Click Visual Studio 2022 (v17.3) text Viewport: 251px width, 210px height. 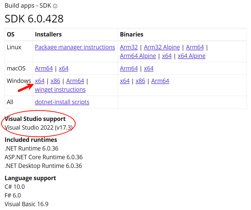[39, 128]
